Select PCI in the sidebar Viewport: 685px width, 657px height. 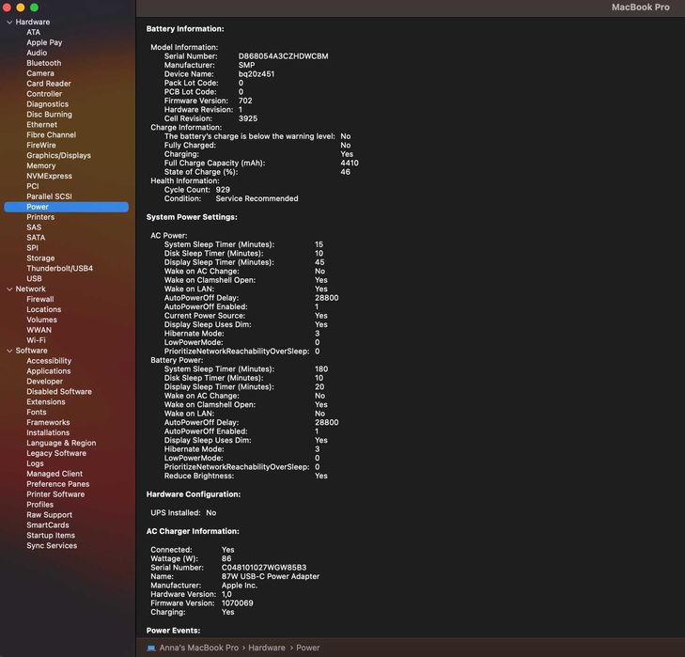click(32, 186)
